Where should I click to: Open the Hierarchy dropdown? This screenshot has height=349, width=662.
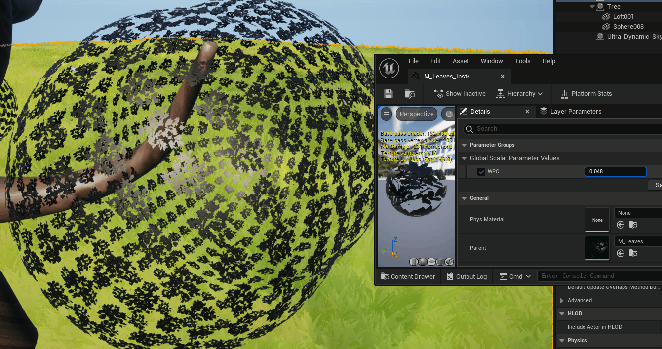519,94
